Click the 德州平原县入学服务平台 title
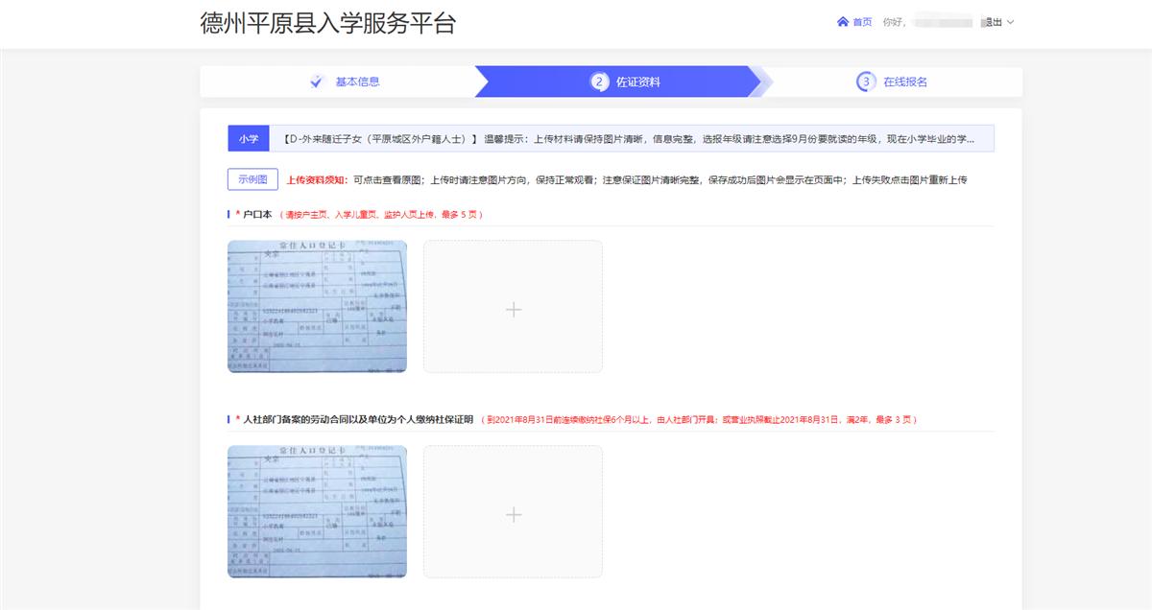 click(328, 24)
